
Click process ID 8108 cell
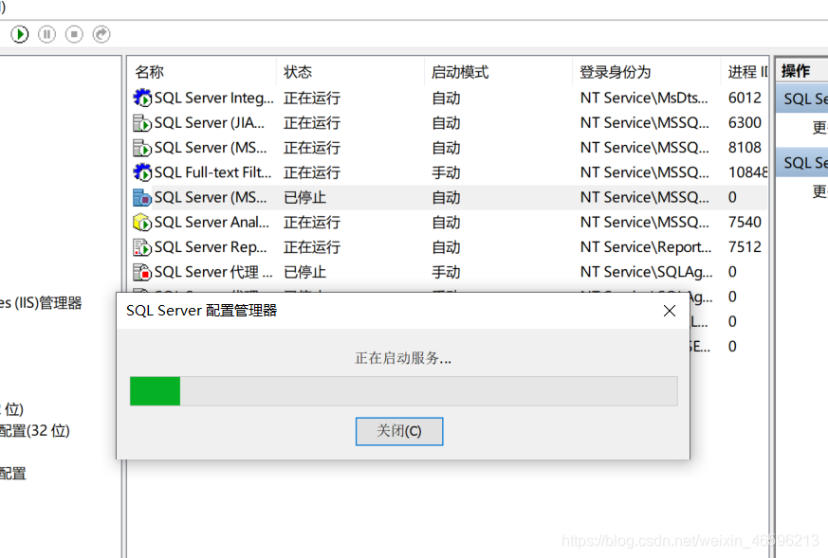click(745, 148)
